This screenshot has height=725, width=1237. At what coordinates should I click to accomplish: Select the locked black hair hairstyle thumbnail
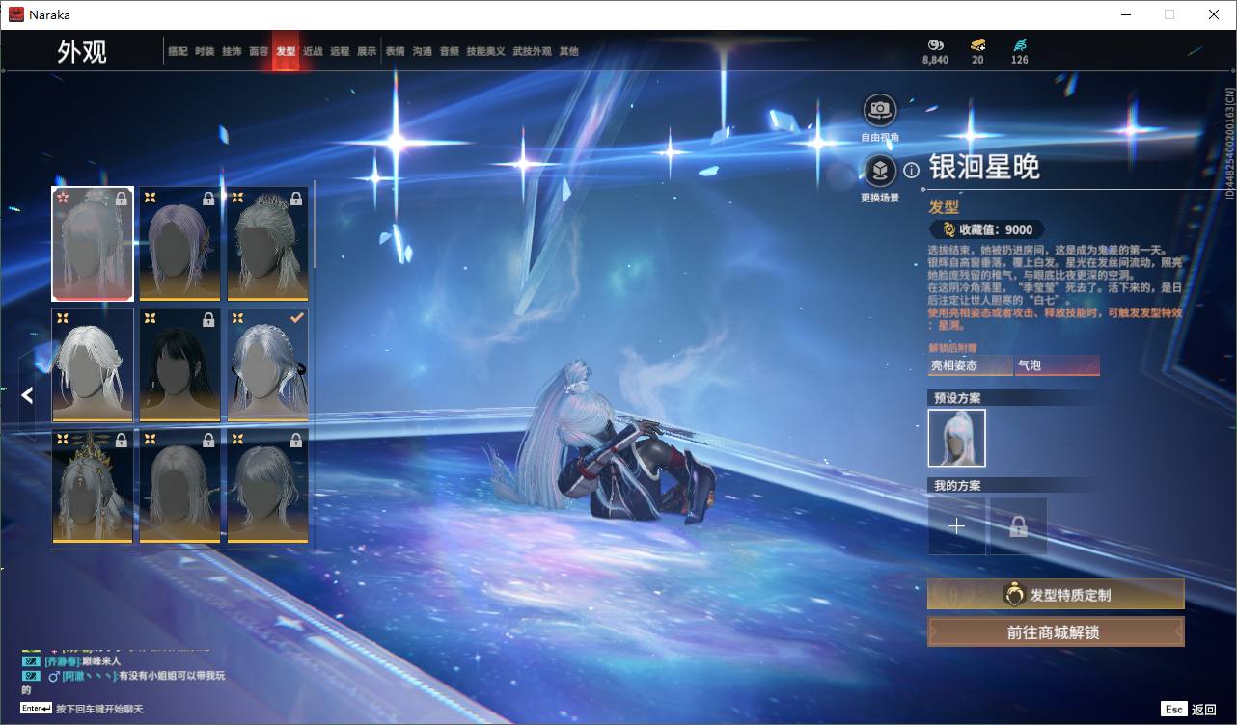click(x=179, y=365)
